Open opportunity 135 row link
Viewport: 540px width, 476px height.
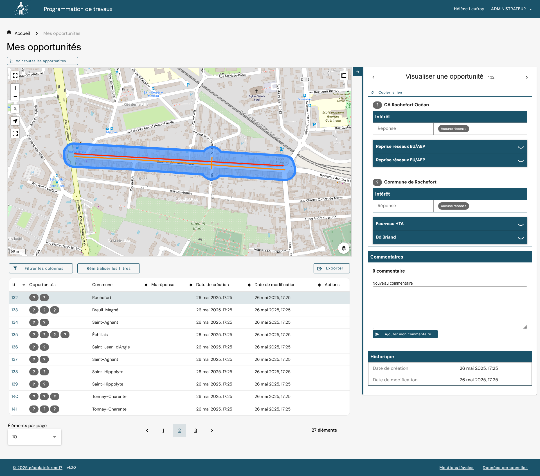(15, 335)
